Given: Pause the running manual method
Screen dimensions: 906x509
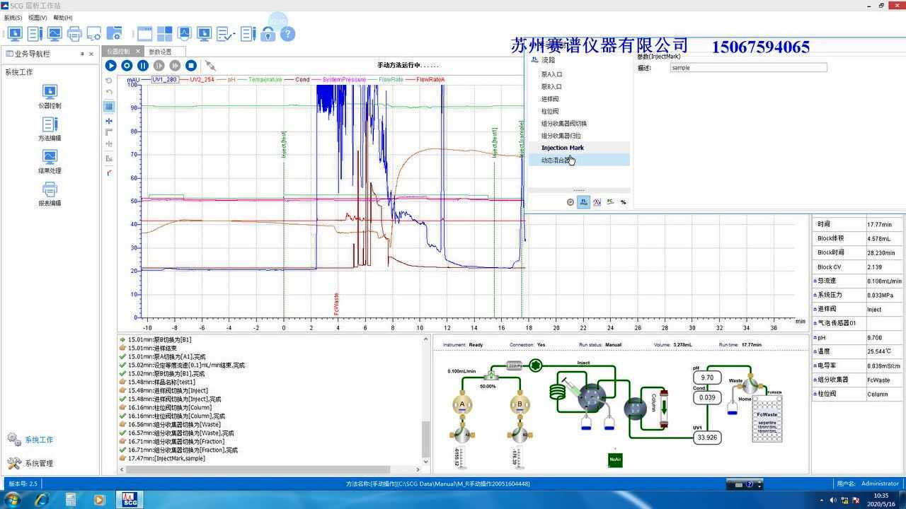Looking at the screenshot, I should point(143,66).
